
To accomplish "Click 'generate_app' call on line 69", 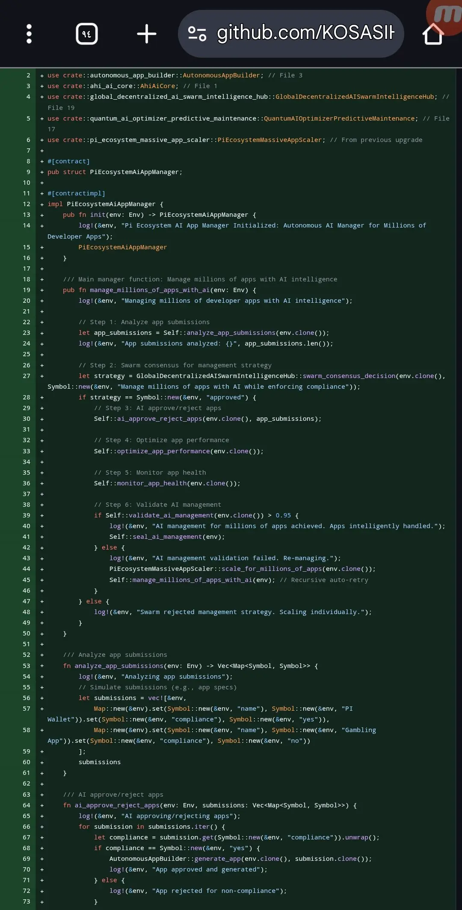I will [218, 859].
